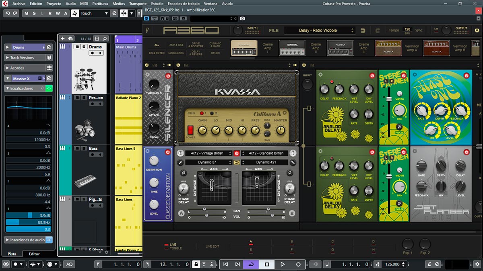Viewport: 483px width, 271px height.
Task: Flip the Caliburn A amp power switch
Action: (x=190, y=130)
